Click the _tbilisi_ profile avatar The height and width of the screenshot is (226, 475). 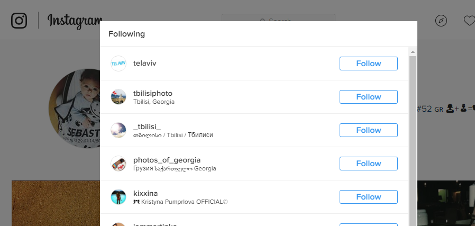point(118,130)
